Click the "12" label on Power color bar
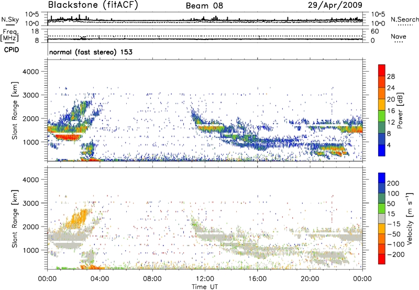Viewport: 419px width, 290px height. pos(391,122)
